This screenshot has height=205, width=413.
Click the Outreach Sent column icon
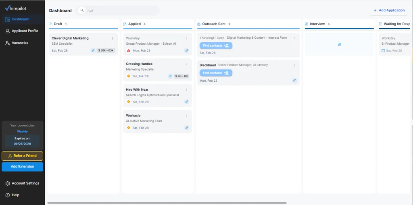pyautogui.click(x=199, y=24)
